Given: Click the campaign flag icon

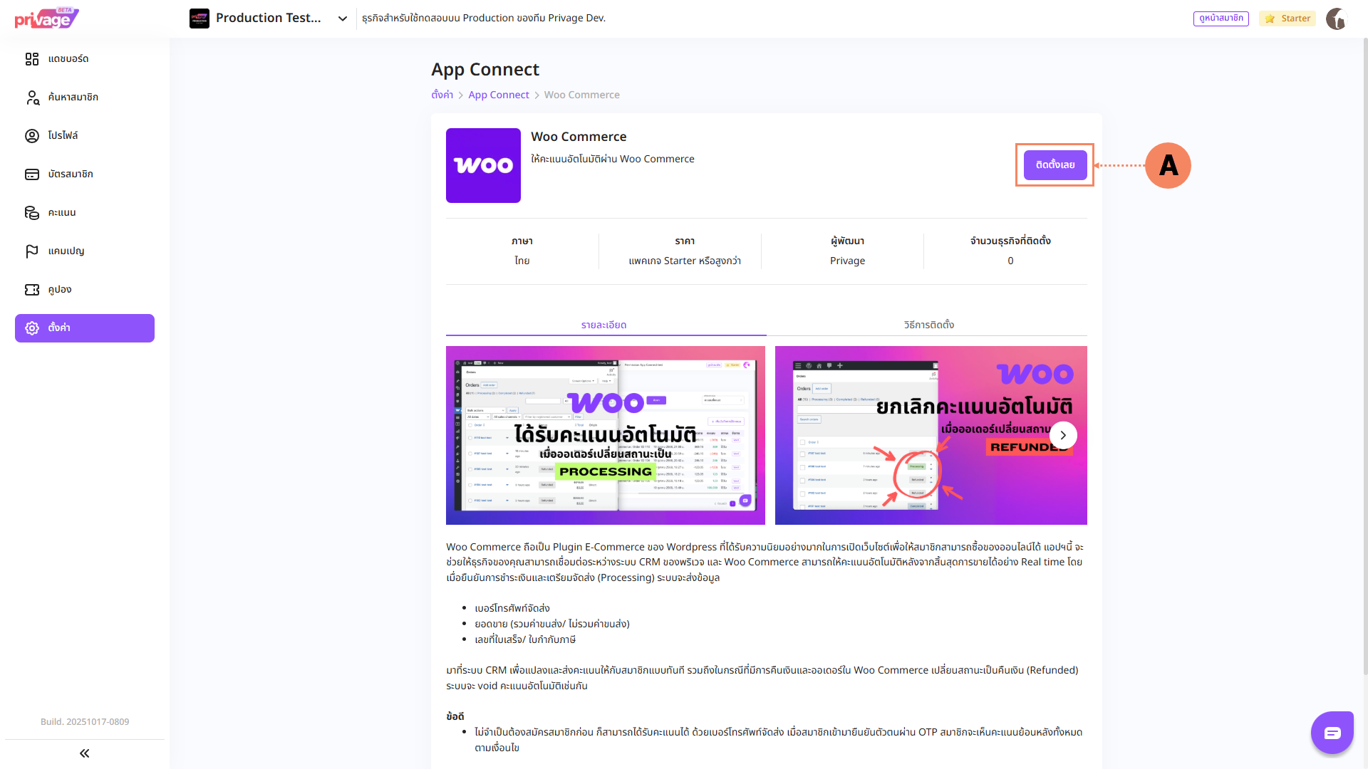Looking at the screenshot, I should pyautogui.click(x=32, y=251).
